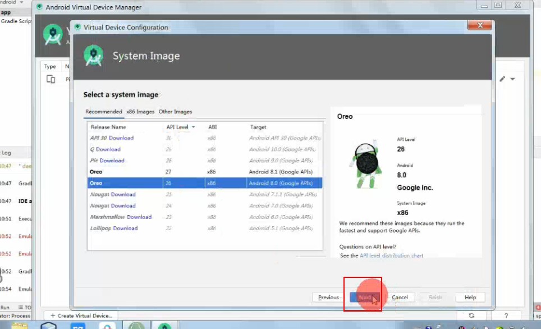Open the API level distribution chart link
The height and width of the screenshot is (329, 541).
391,255
